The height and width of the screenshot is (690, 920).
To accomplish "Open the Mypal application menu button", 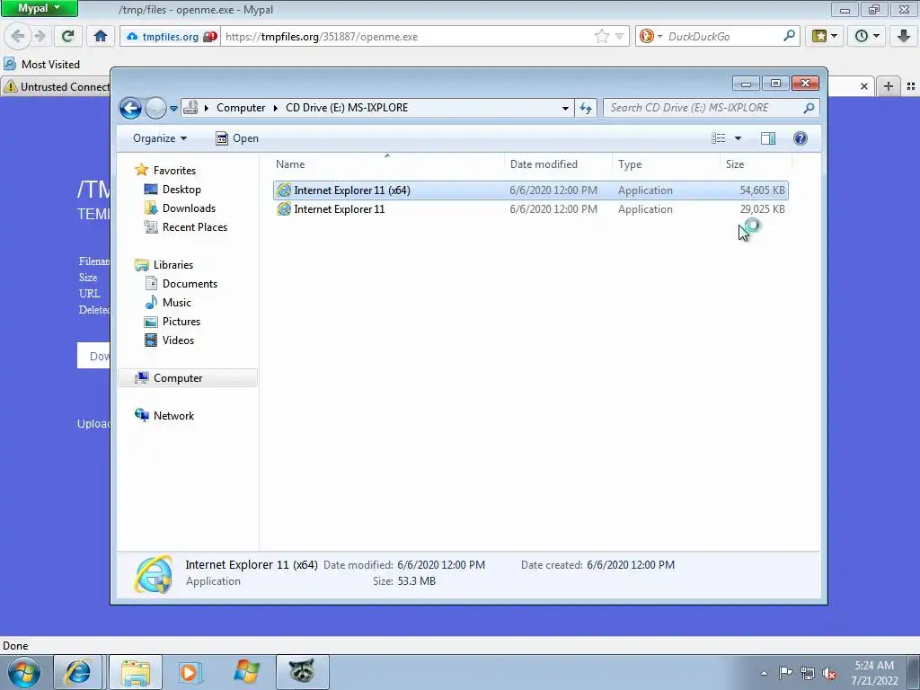I will [39, 8].
